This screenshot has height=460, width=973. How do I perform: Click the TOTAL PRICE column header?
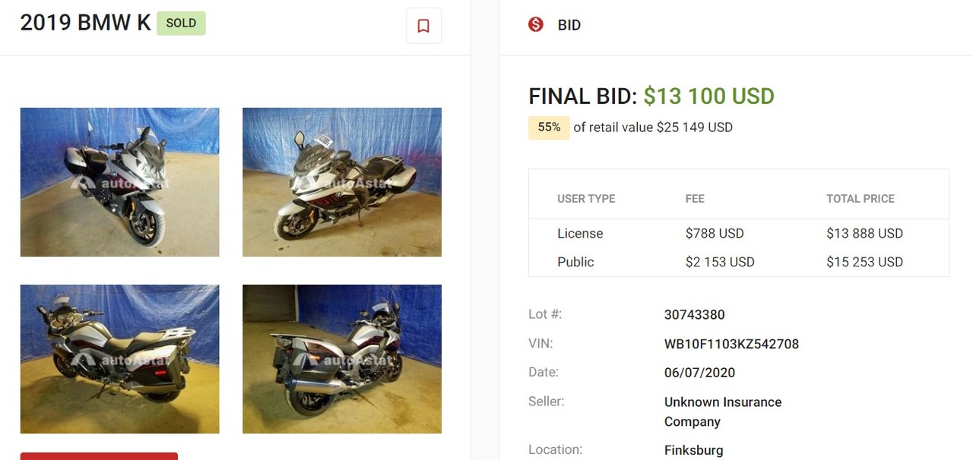click(860, 199)
